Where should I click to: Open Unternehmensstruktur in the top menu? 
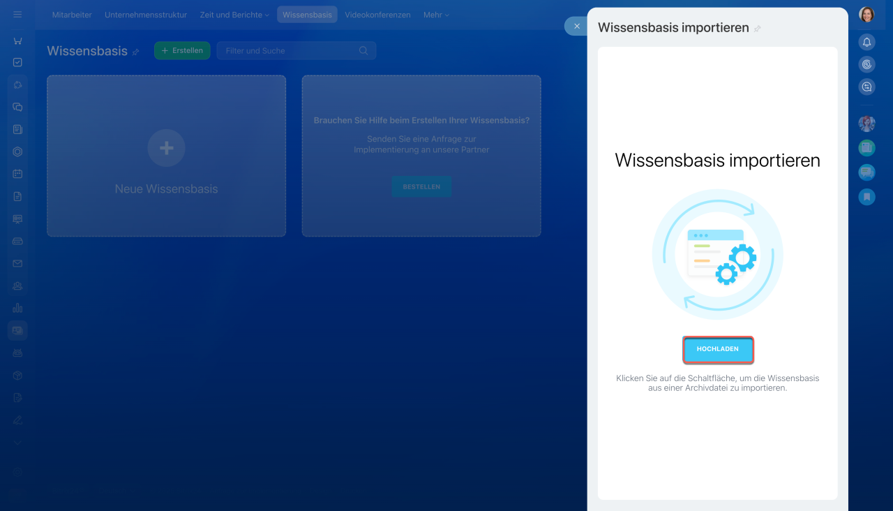click(146, 15)
